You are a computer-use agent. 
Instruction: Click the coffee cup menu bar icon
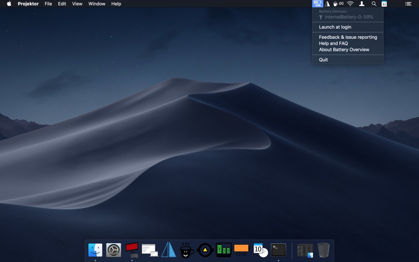coord(335,4)
